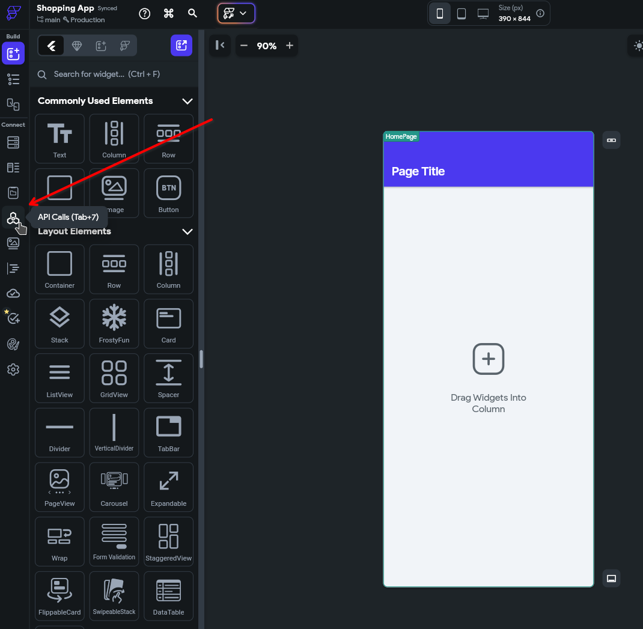
Task: Switch canvas to desktop device view
Action: (483, 14)
